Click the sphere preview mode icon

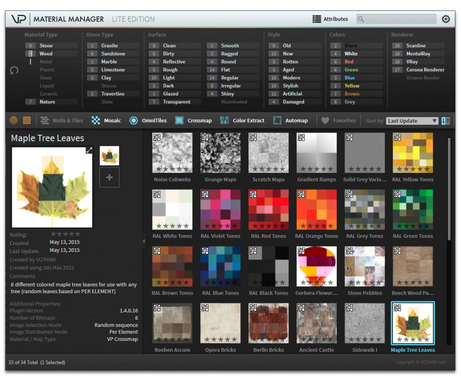click(x=14, y=120)
